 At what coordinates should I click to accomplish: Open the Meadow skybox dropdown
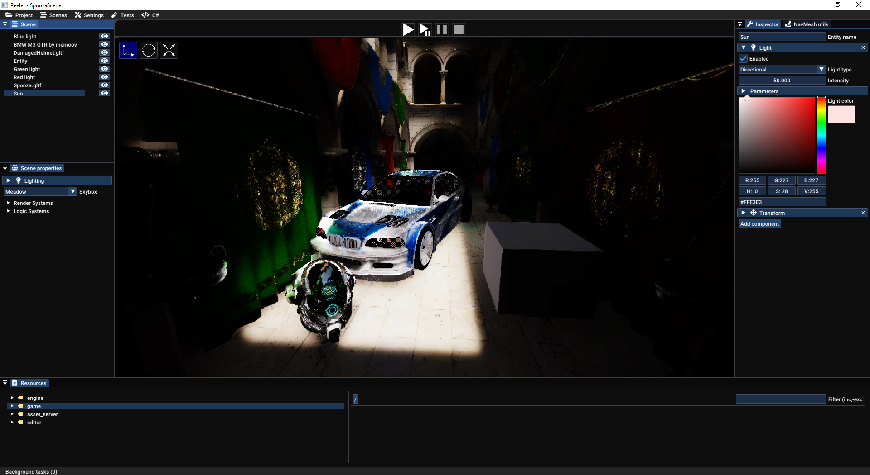pos(41,192)
